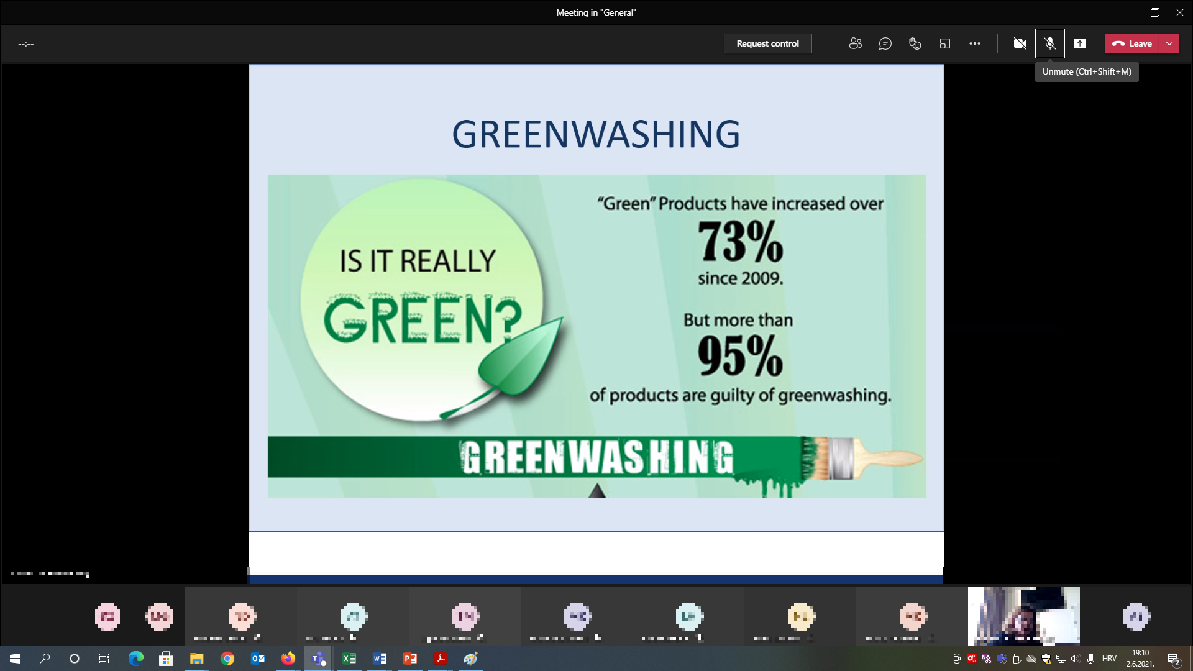Show the participants panel
Image resolution: width=1193 pixels, height=671 pixels.
tap(855, 43)
